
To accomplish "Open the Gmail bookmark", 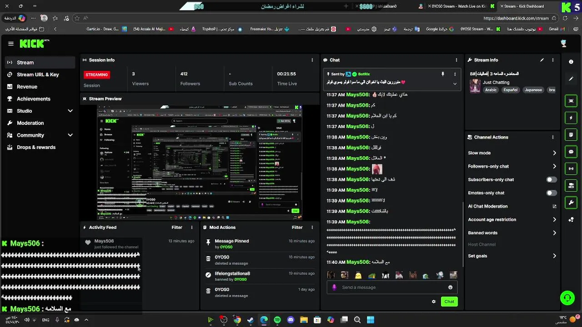I will (557, 29).
